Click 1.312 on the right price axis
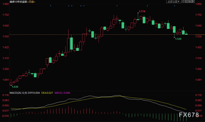 tap(198, 58)
